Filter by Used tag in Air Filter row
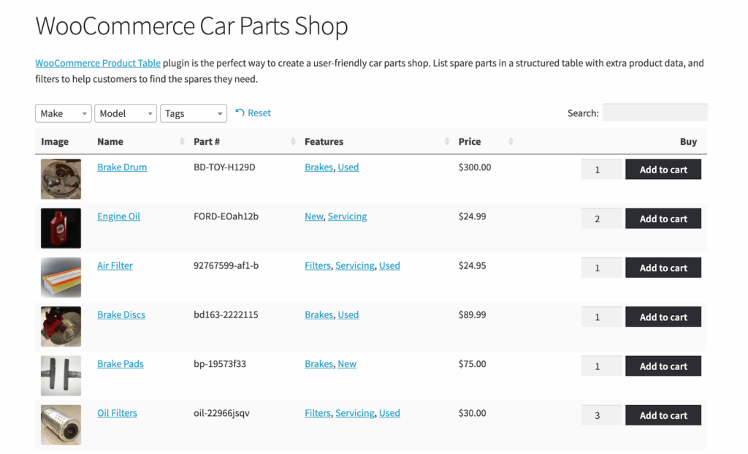Viewport: 748px width, 454px height. coord(389,265)
